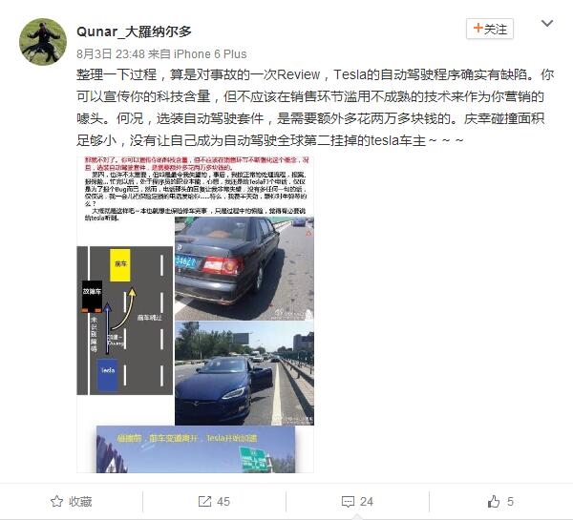
Task: Open the 24 comments count
Action: 367,501
